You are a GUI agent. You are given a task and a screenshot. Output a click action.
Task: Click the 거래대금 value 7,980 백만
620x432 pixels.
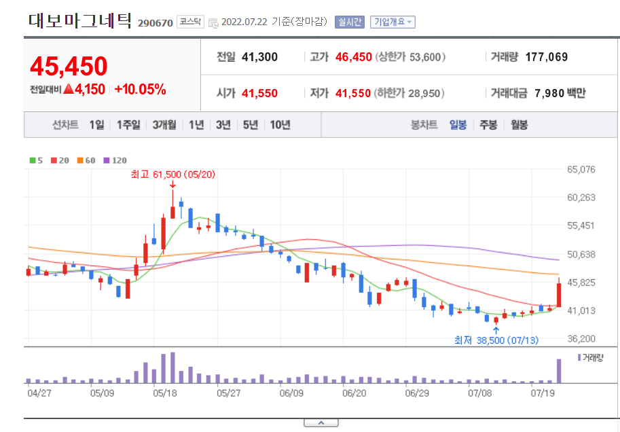click(x=560, y=93)
